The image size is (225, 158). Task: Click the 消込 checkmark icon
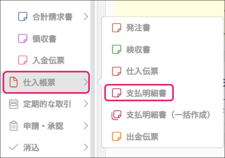pos(13,148)
